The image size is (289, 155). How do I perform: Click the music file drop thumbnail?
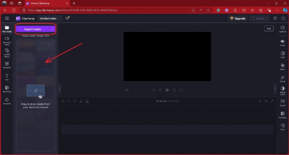[x=35, y=90]
